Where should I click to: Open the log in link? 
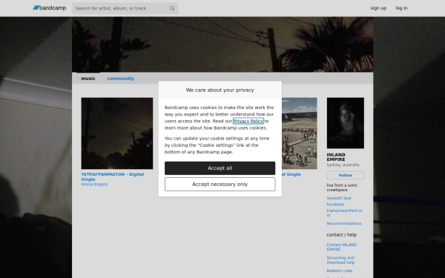pos(401,8)
